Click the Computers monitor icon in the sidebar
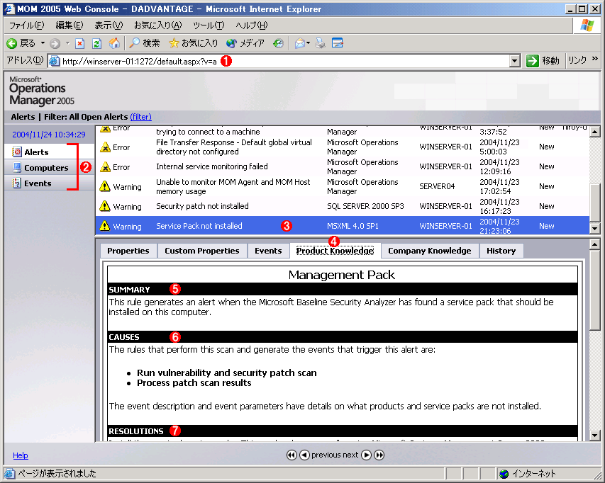The height and width of the screenshot is (483, 605). 16,167
